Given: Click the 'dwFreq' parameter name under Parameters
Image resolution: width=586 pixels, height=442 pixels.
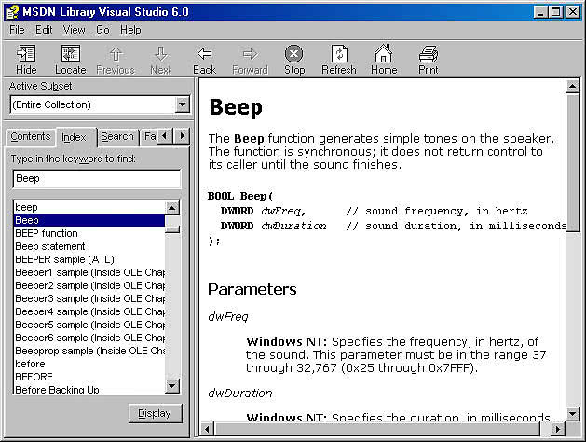Looking at the screenshot, I should point(228,317).
